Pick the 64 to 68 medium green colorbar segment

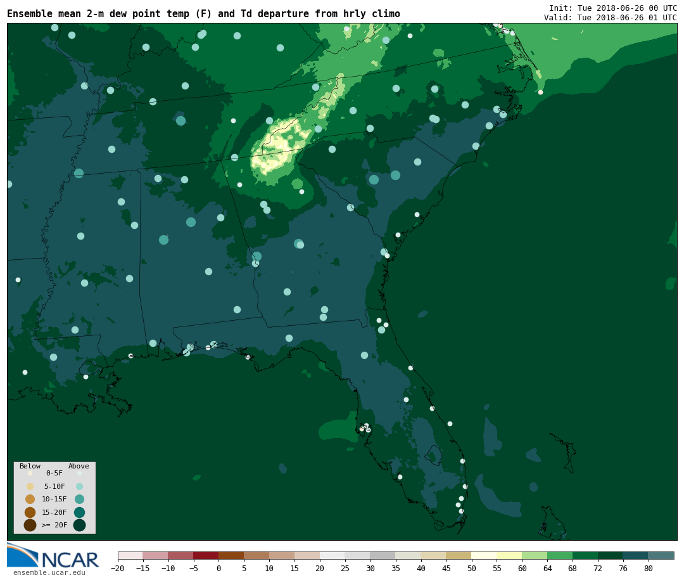(560, 556)
